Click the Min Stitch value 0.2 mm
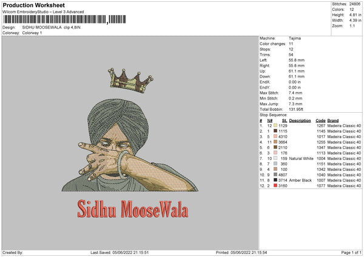 click(295, 98)
